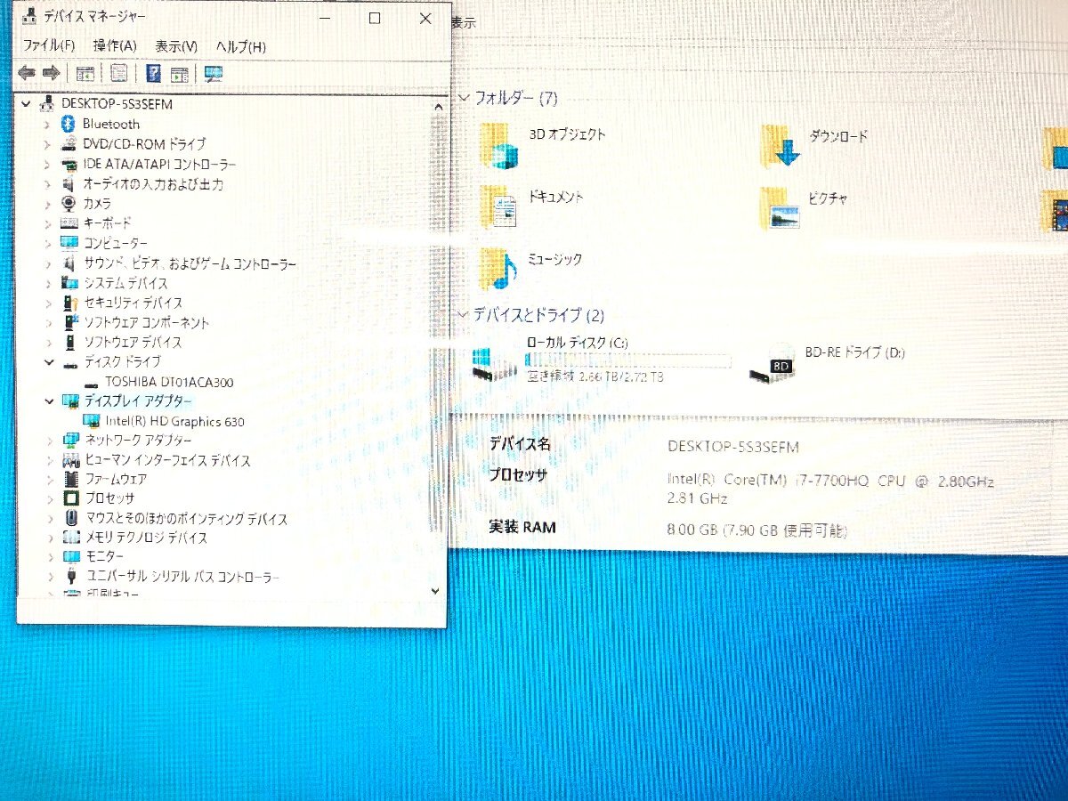Select the コンピューター tree item
Screen dimensions: 1068x801
tap(116, 243)
